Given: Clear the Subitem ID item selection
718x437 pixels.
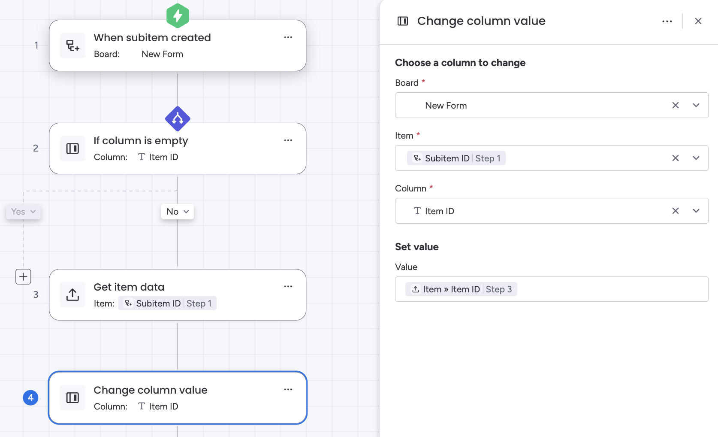Looking at the screenshot, I should 675,158.
